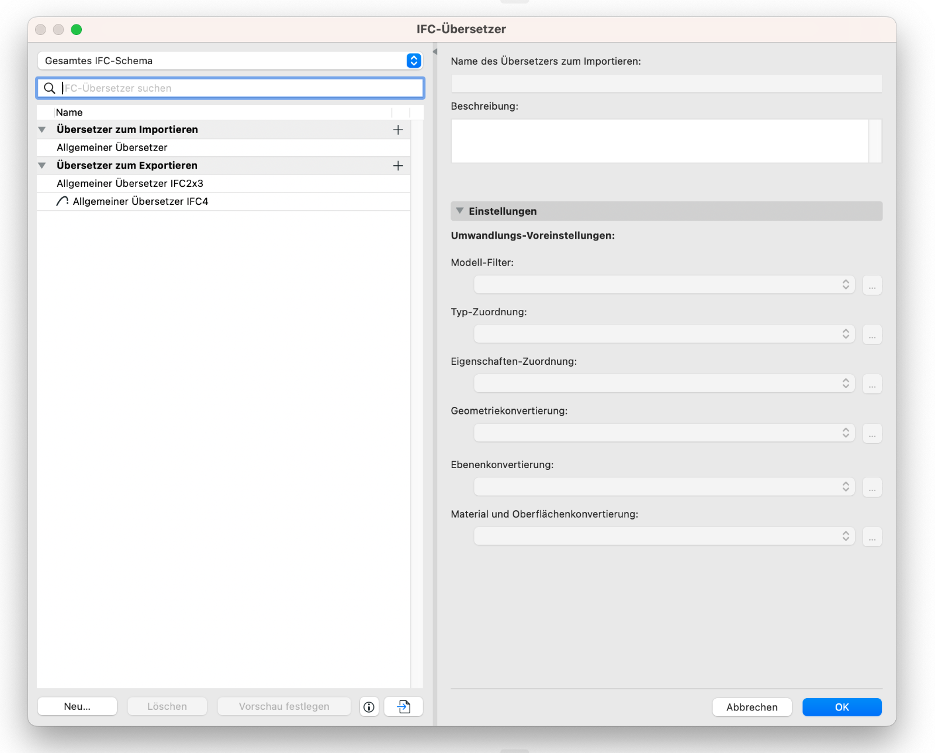The image size is (935, 753).
Task: Click into the Beschreibung text area
Action: point(660,141)
